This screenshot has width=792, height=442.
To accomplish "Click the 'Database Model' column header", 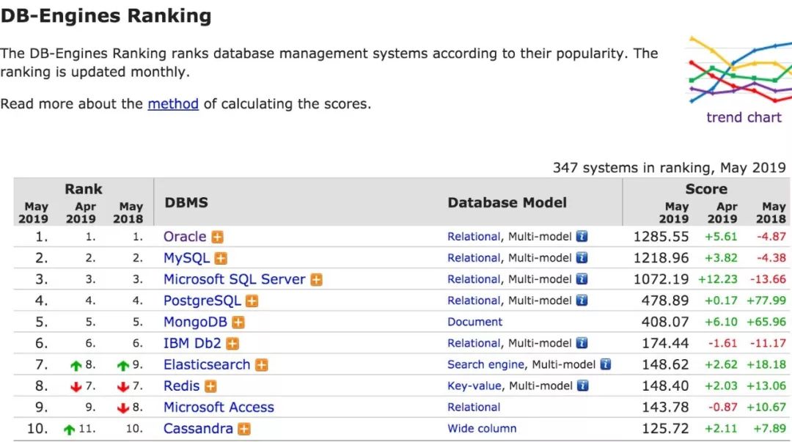I will click(507, 202).
